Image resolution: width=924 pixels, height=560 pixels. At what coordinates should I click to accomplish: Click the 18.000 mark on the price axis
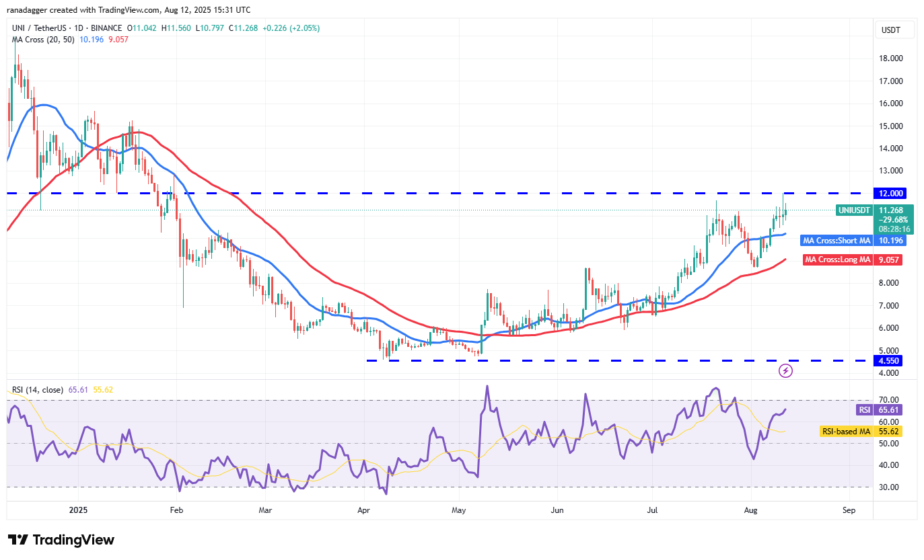891,58
